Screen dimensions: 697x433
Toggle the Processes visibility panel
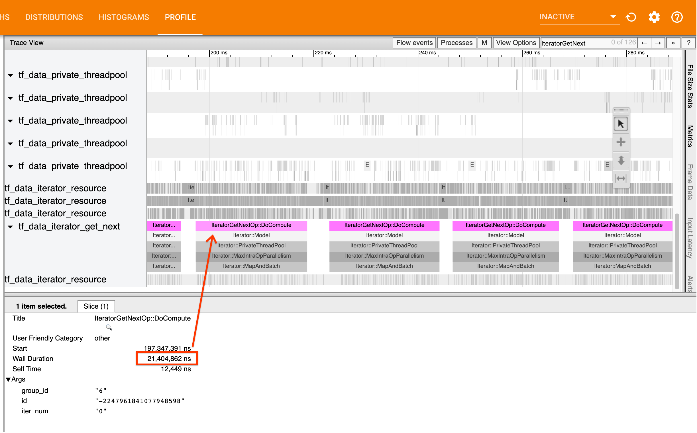[456, 43]
